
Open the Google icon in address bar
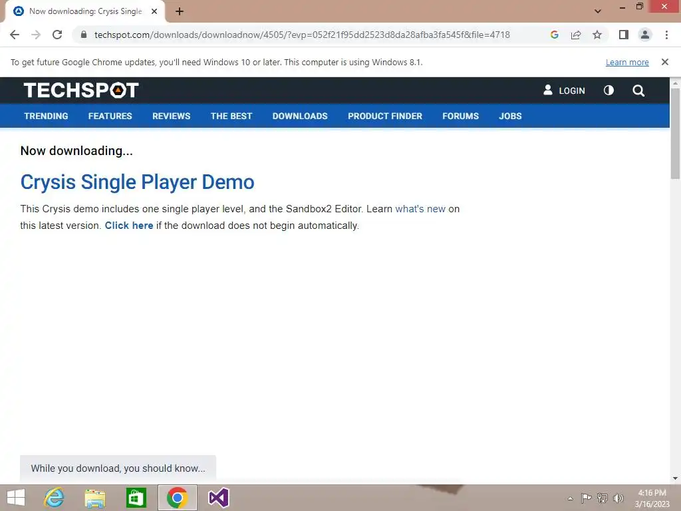click(x=554, y=35)
